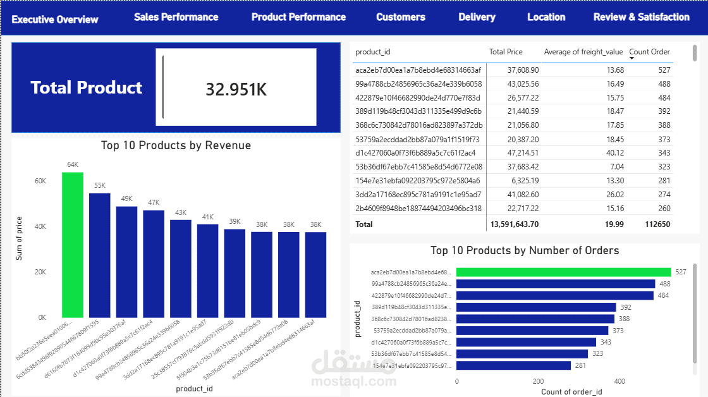
Task: Click Total Price cell 47,214.51
Action: click(x=523, y=153)
